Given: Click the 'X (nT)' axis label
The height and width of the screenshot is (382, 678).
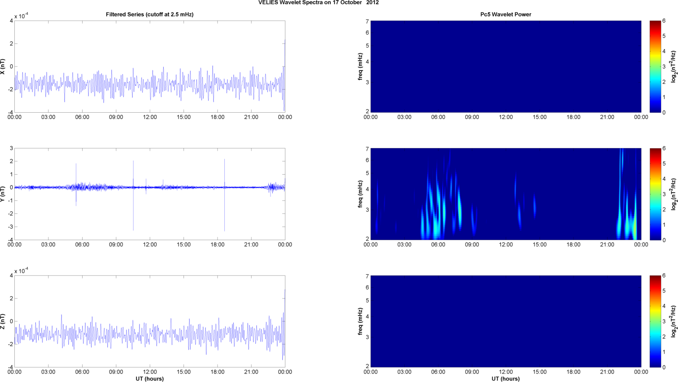Looking at the screenshot, I should [x=3, y=66].
